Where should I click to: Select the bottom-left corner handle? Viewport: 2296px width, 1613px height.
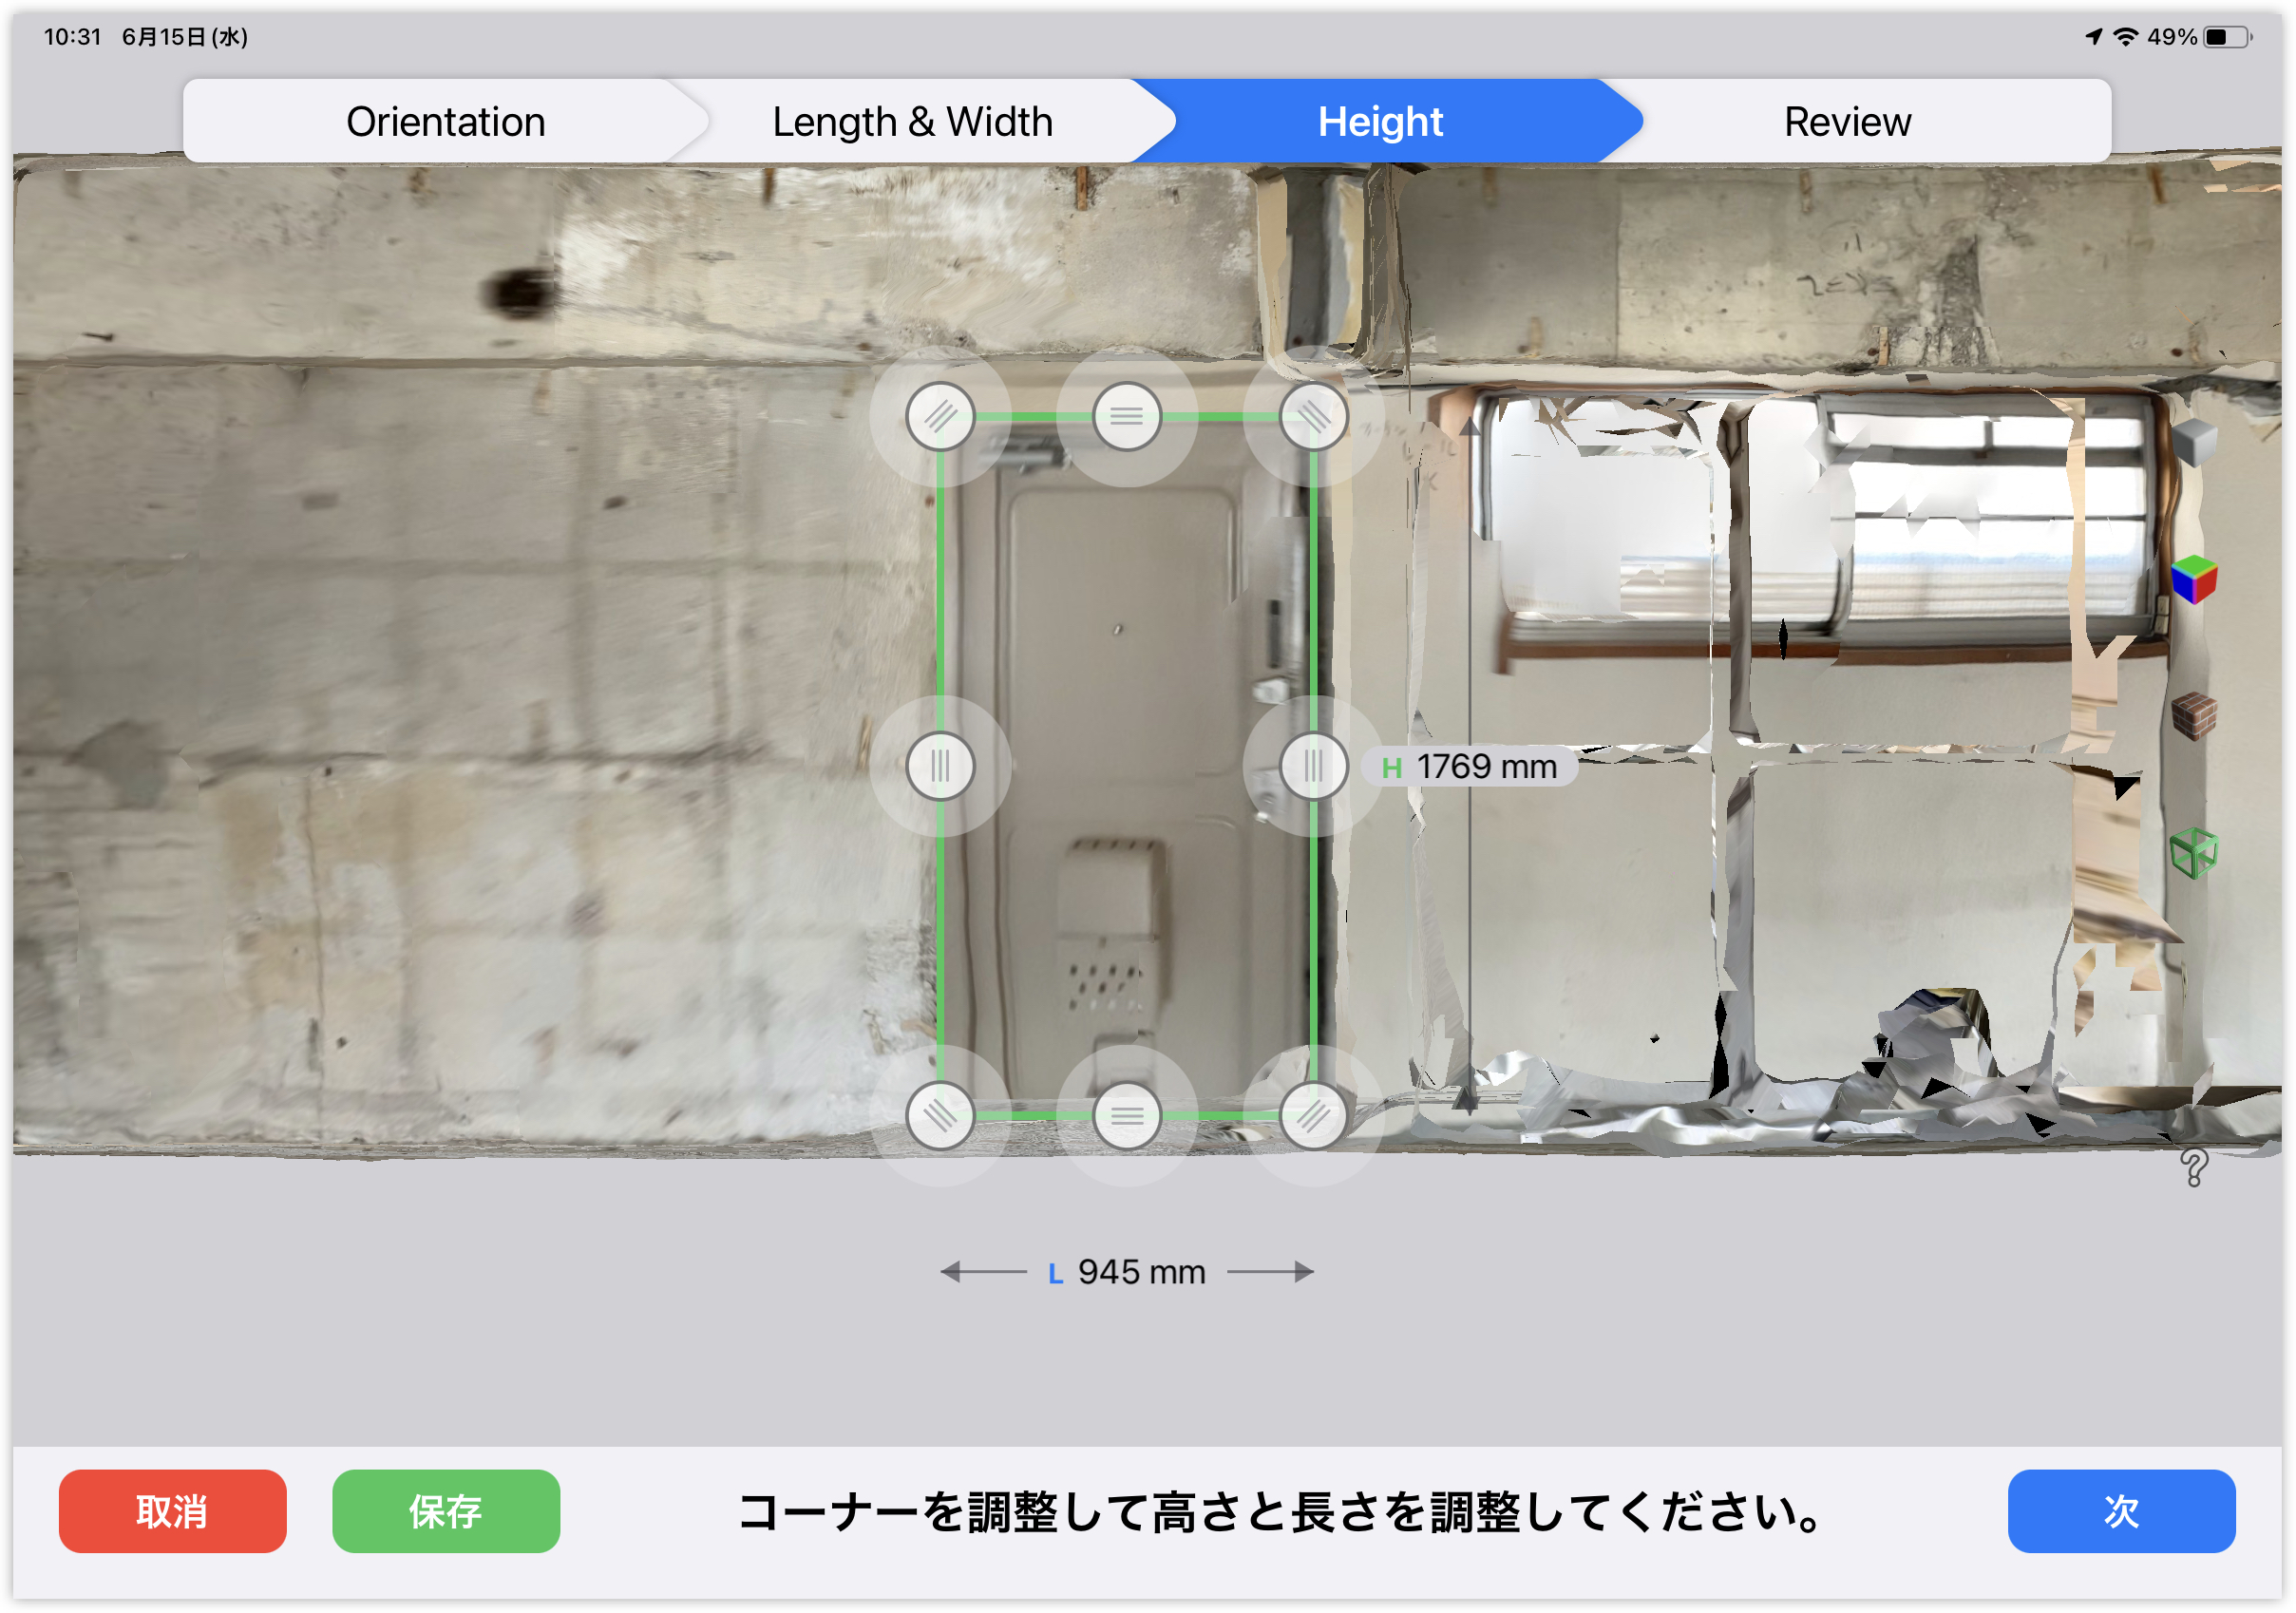tap(940, 1115)
